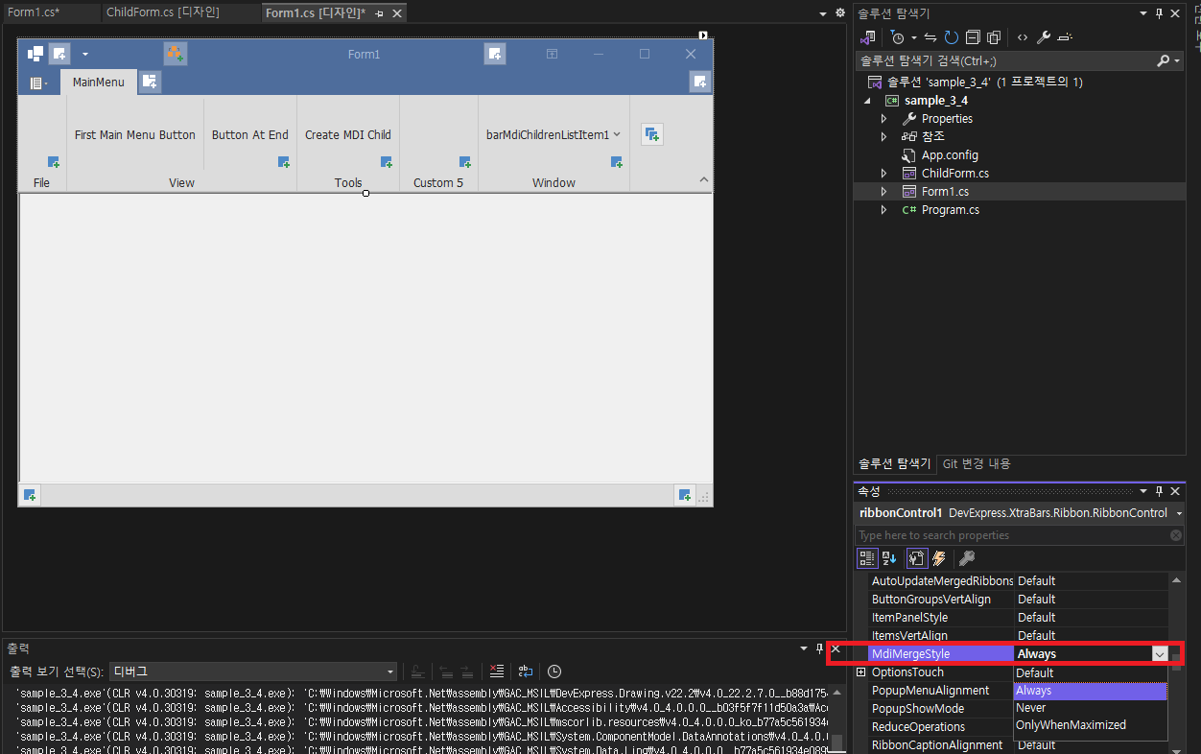Click the application menu button left of MainMenu
1201x754 pixels.
coord(38,83)
